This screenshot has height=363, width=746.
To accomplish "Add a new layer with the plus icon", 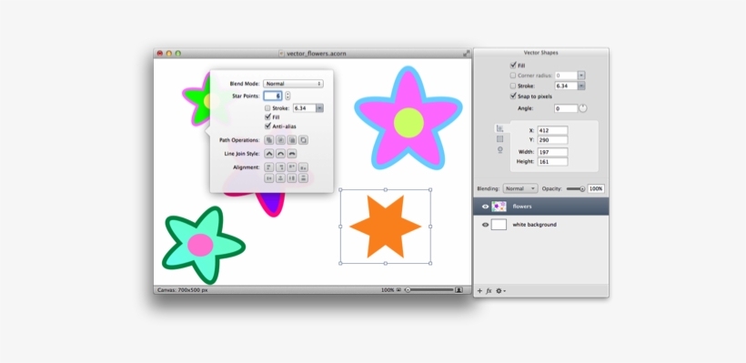I will [479, 291].
